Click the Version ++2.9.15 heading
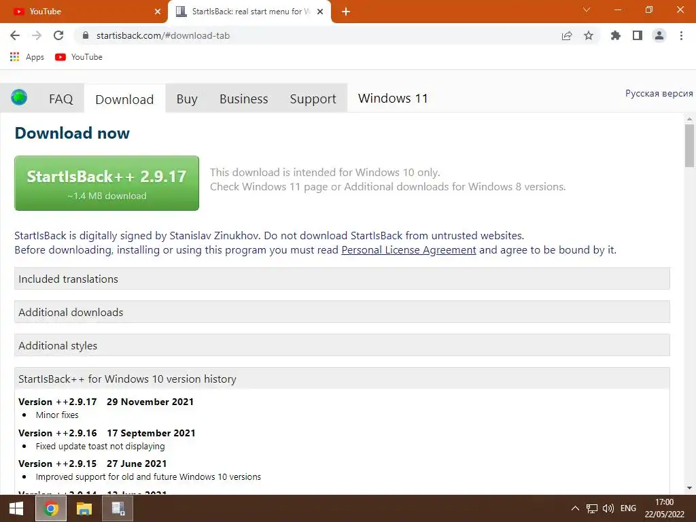Screen dimensions: 696x522 [x=92, y=464]
